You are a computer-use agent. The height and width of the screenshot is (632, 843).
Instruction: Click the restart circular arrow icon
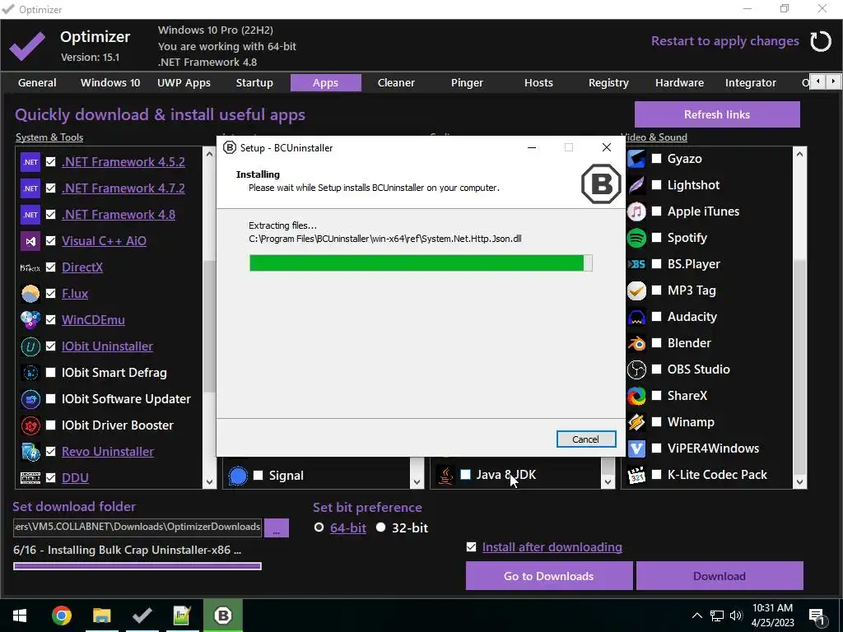[x=821, y=41]
